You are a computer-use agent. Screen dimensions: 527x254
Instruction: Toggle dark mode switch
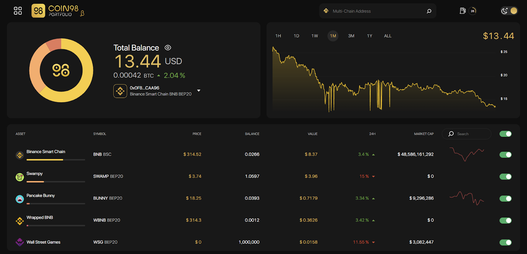[509, 11]
